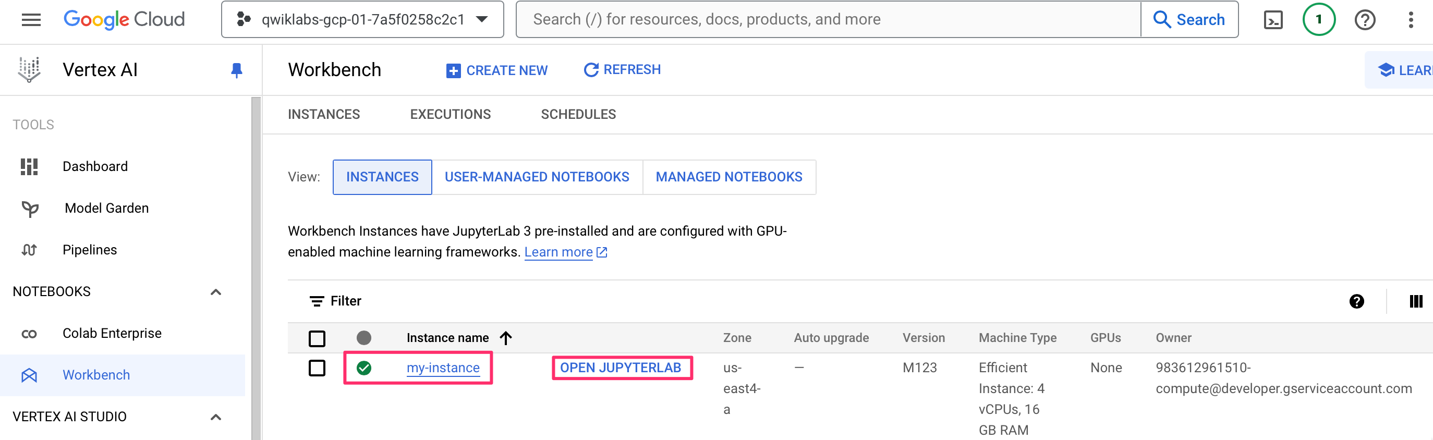Open the help question mark icon

[1364, 20]
